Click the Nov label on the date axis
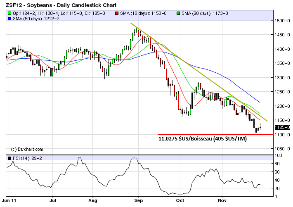The height and width of the screenshot is (207, 293). click(x=222, y=200)
